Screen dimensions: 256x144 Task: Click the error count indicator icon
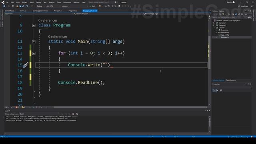click(x=17, y=107)
